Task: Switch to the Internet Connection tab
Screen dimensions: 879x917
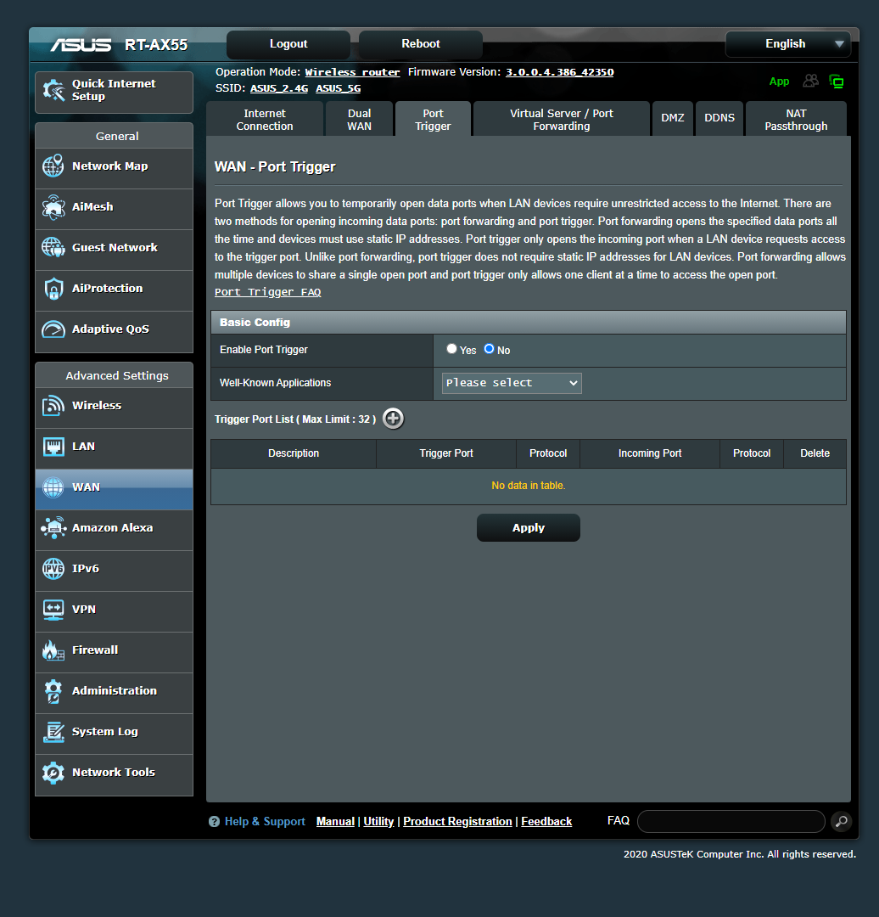Action: click(265, 120)
